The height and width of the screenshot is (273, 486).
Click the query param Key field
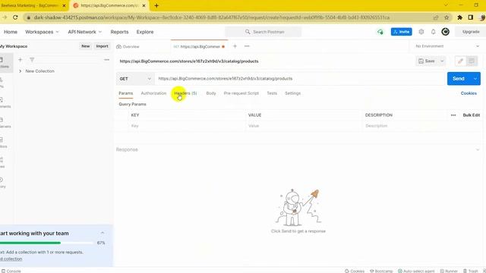coord(187,126)
